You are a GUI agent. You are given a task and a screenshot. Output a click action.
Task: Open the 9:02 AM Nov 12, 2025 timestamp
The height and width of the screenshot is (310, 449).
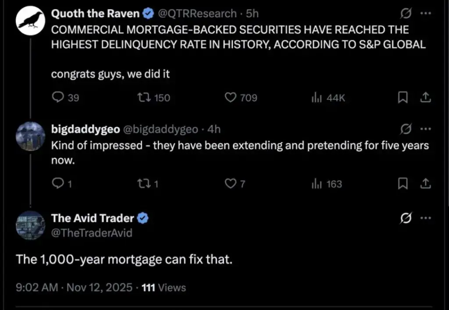(74, 288)
